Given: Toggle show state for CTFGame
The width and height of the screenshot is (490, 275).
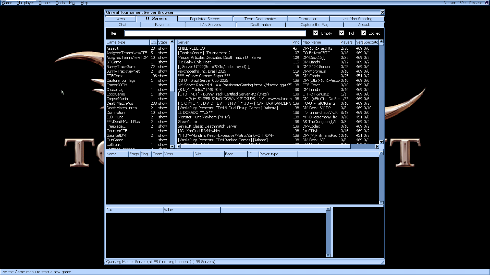Looking at the screenshot, I should coord(162,76).
